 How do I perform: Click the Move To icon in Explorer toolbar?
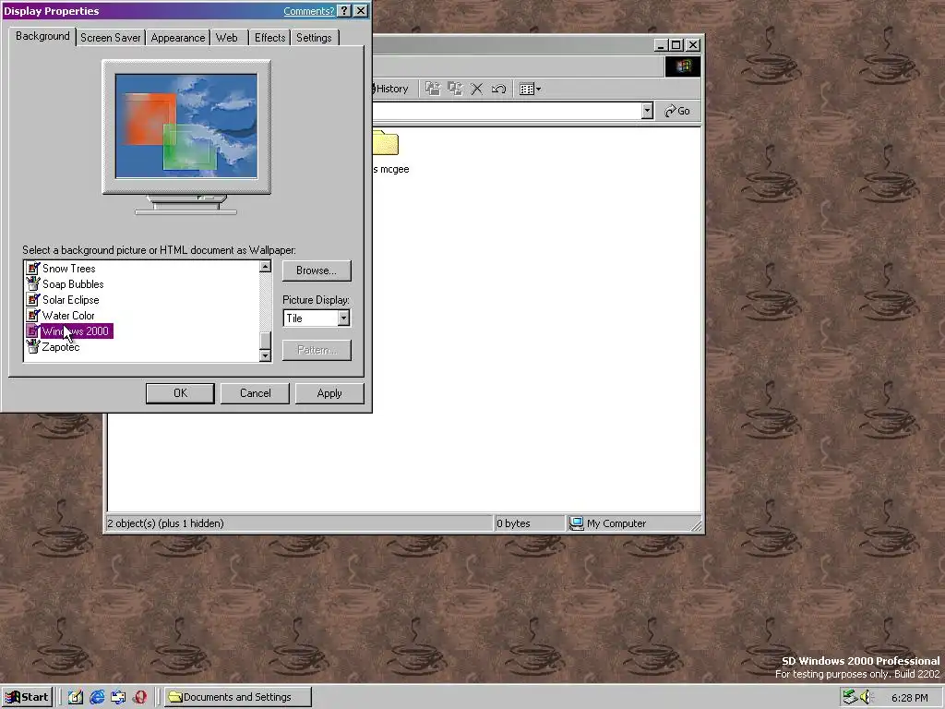(x=433, y=89)
